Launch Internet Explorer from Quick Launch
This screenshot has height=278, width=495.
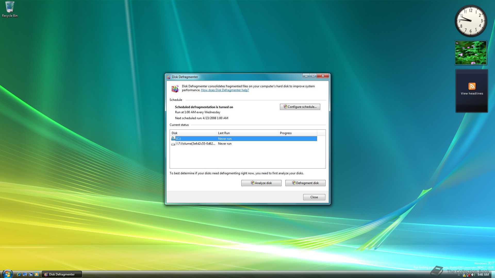[19, 274]
